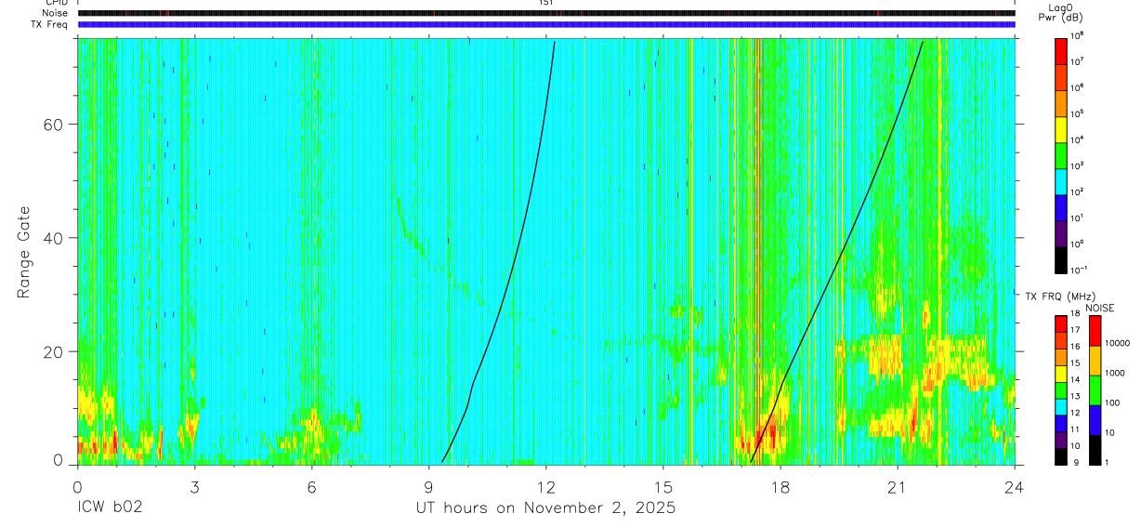Click the blue TX Freq strip above the plot
This screenshot has width=1141, height=527.
click(546, 24)
